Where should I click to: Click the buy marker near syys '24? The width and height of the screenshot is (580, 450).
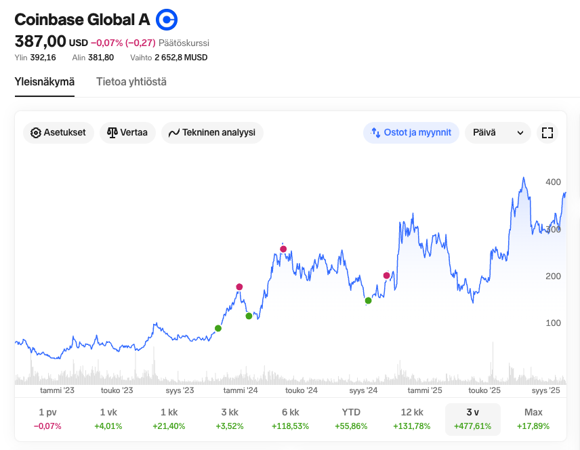(368, 300)
